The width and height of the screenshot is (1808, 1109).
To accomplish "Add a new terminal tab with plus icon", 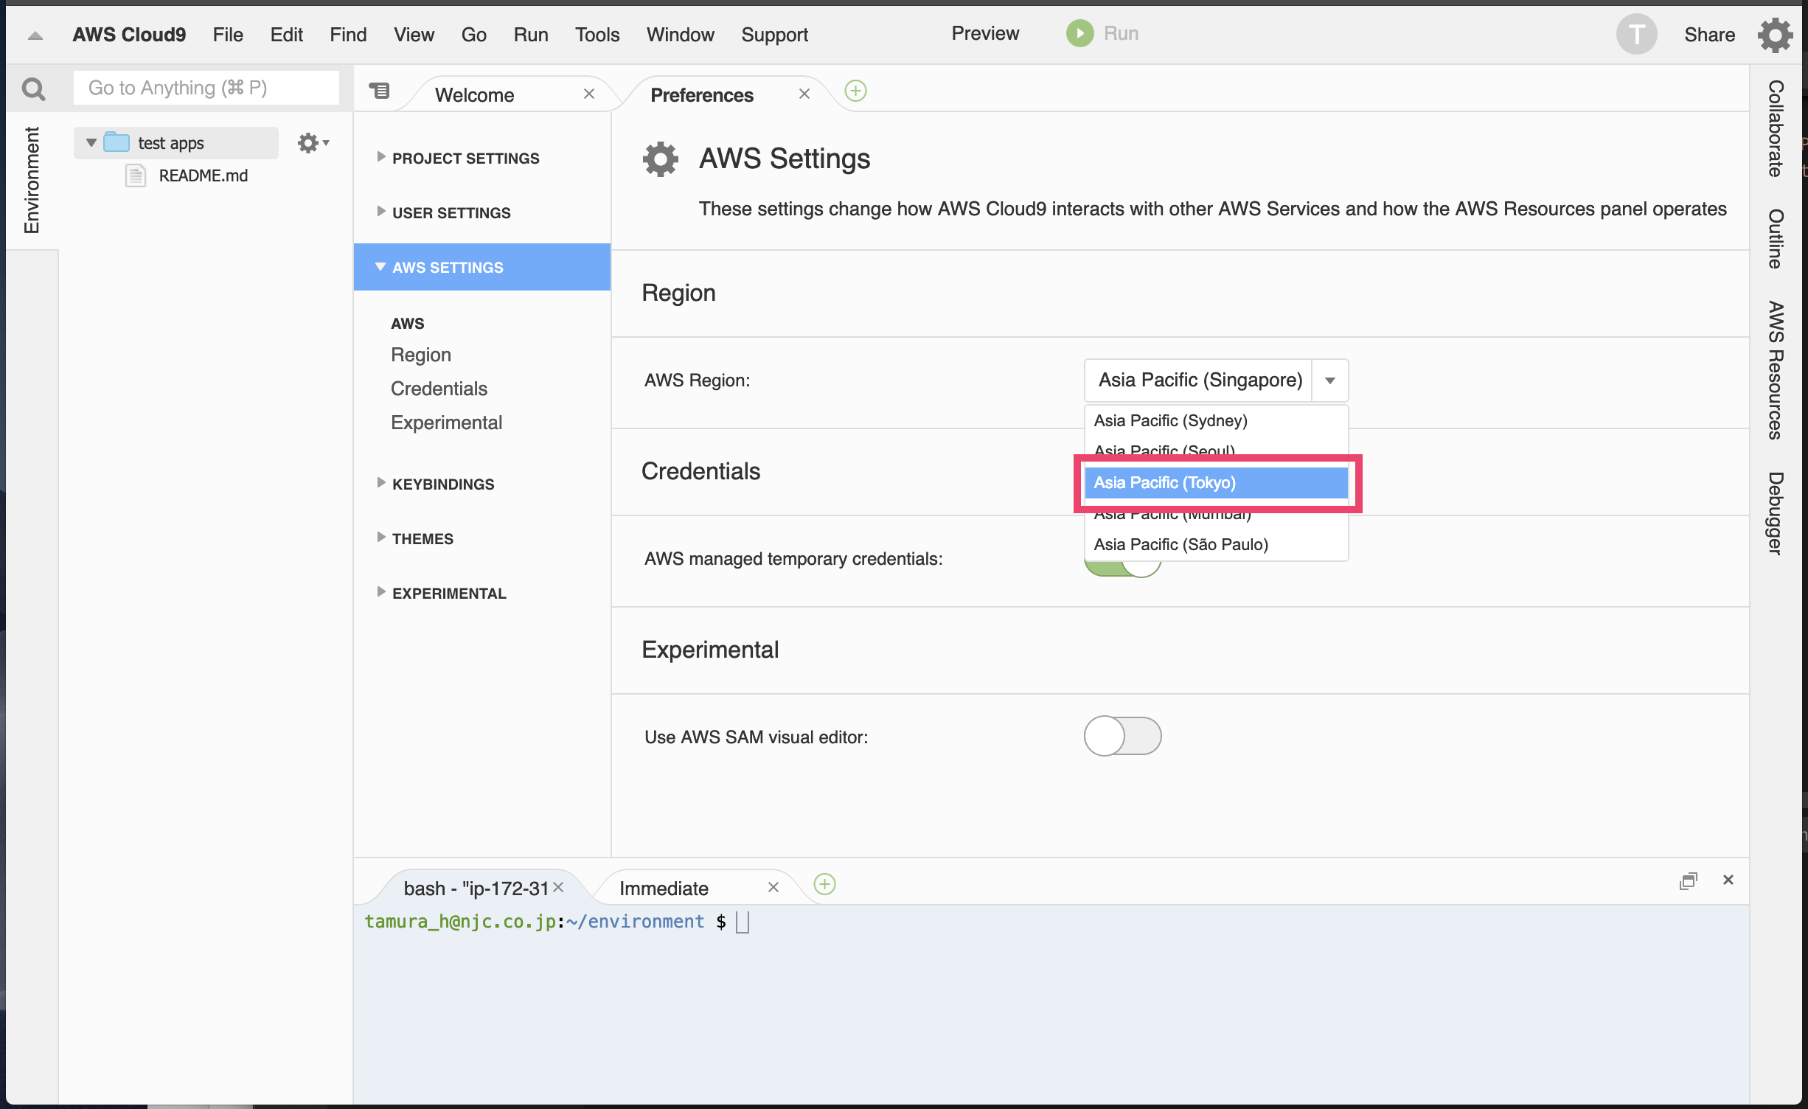I will click(x=824, y=884).
